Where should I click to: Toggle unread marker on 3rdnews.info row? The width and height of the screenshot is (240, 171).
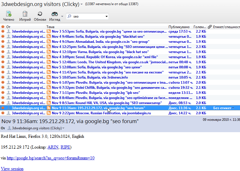point(3,77)
